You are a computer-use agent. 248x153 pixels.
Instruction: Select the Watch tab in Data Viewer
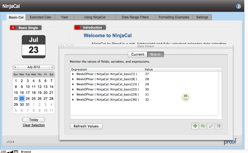click(x=155, y=55)
